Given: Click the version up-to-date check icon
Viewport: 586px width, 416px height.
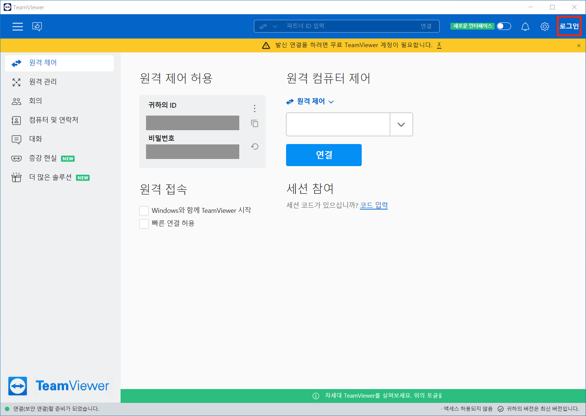Looking at the screenshot, I should (501, 409).
